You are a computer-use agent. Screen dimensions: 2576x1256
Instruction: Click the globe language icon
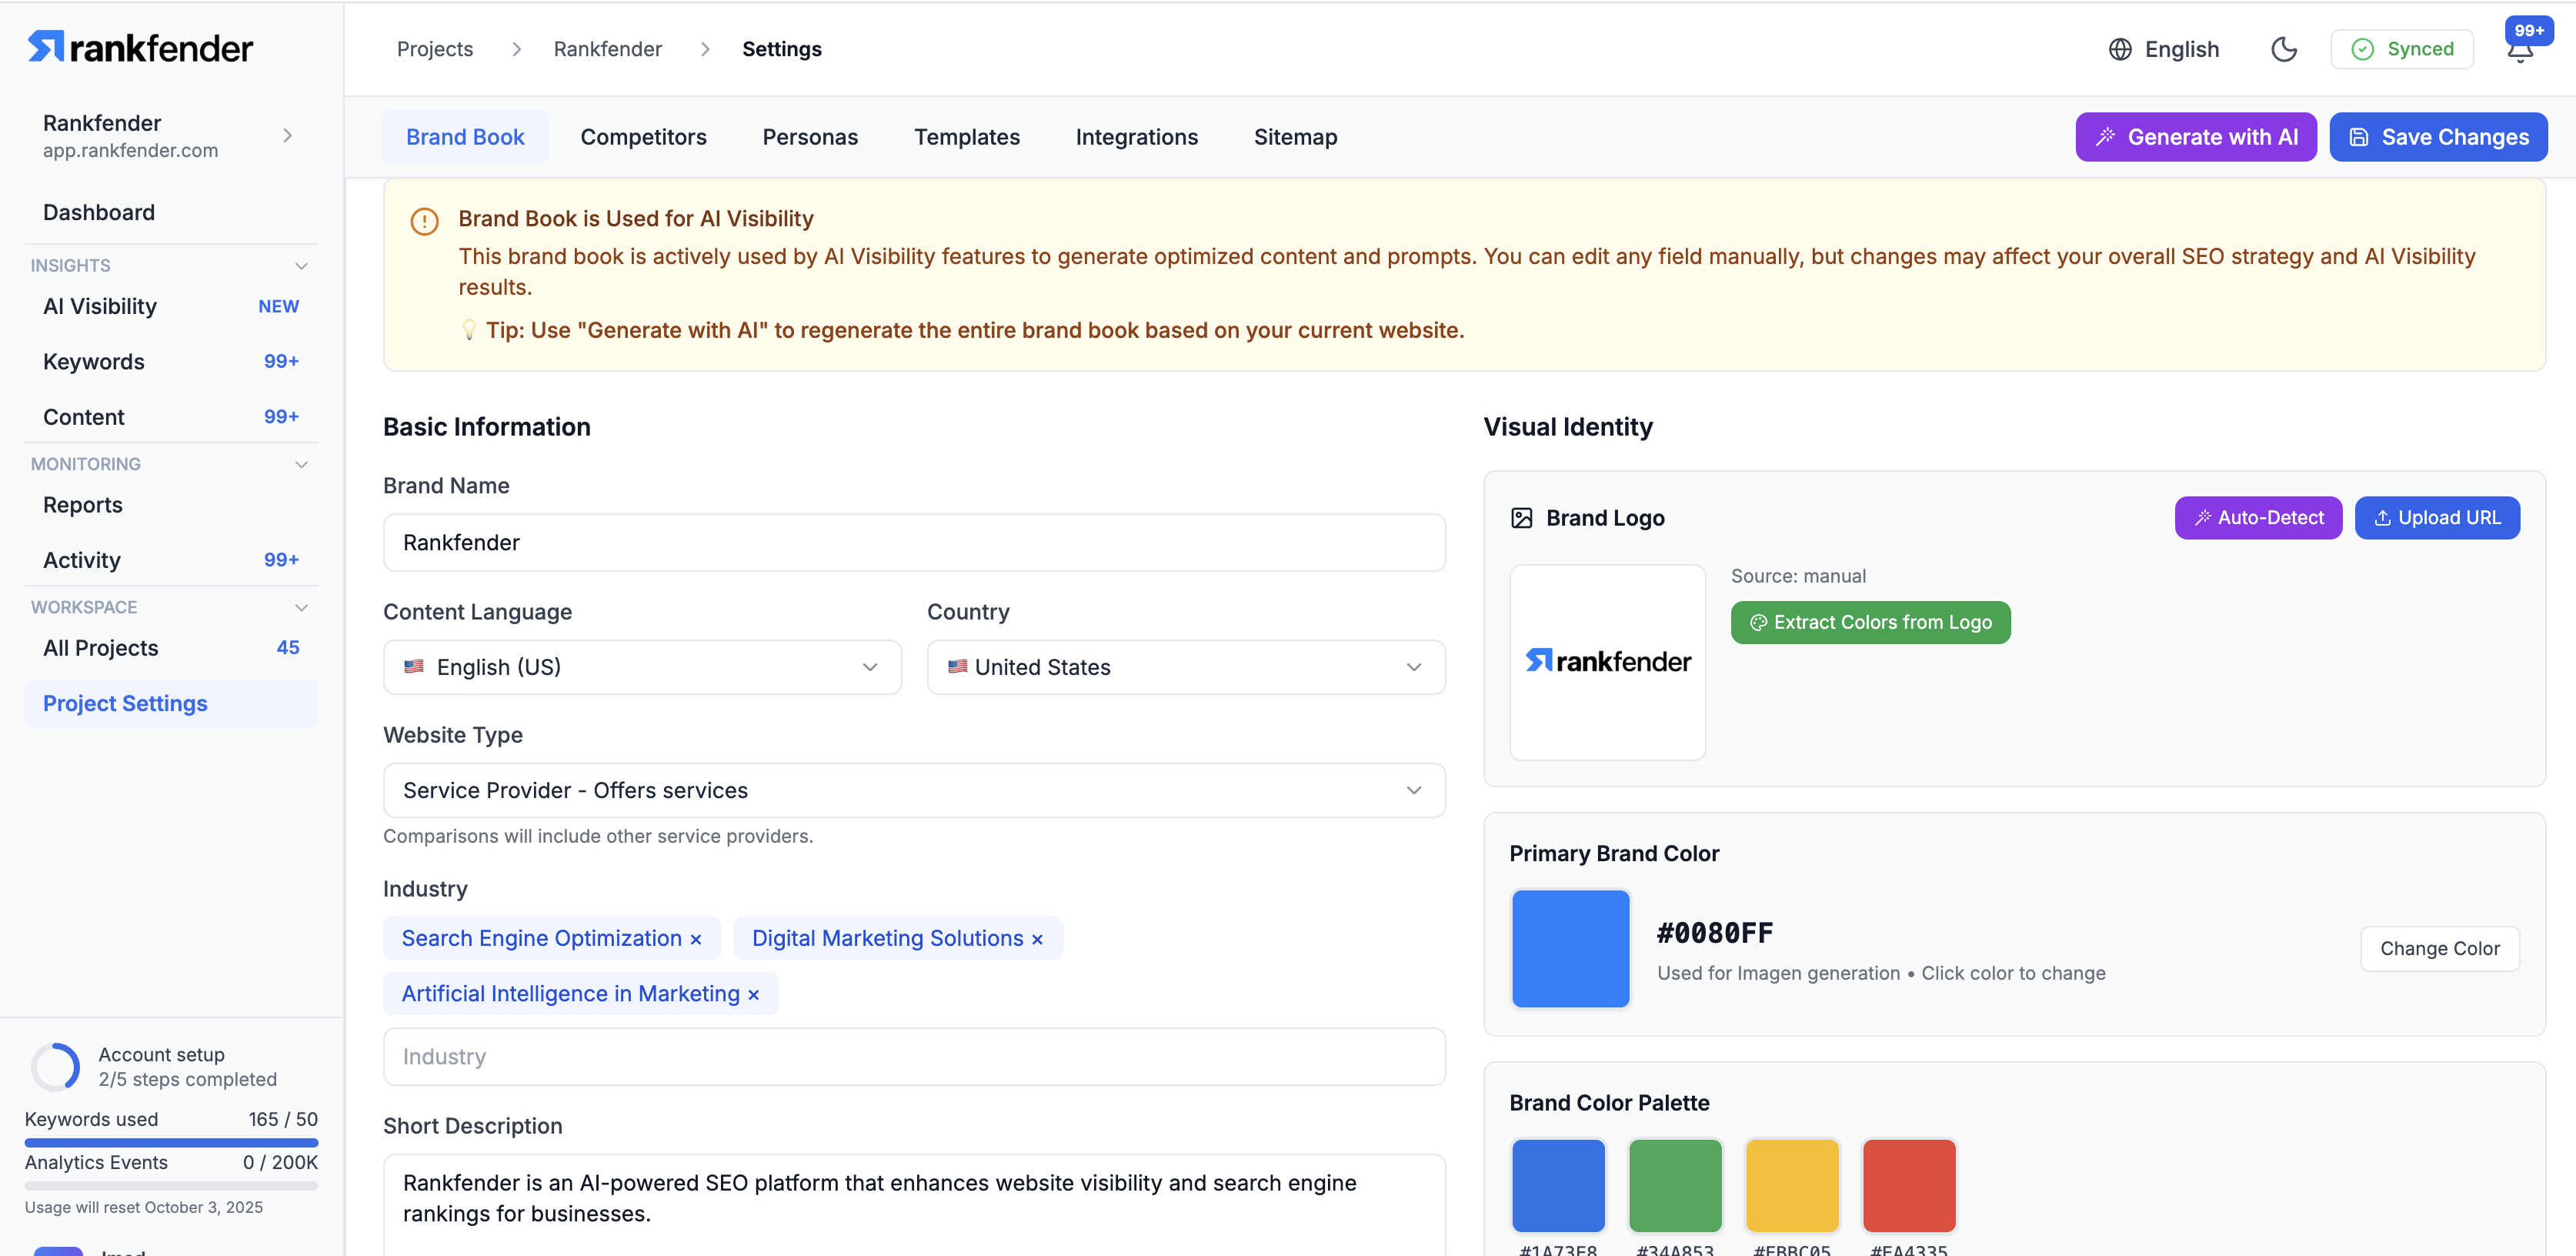(x=2119, y=49)
